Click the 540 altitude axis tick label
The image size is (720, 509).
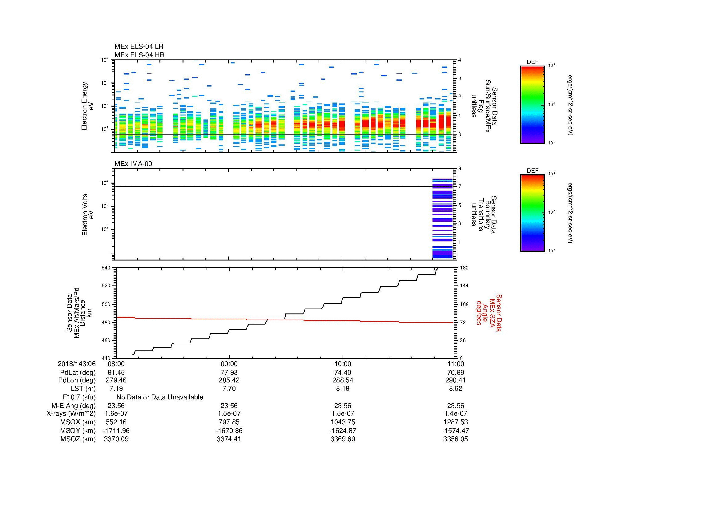[x=107, y=268]
